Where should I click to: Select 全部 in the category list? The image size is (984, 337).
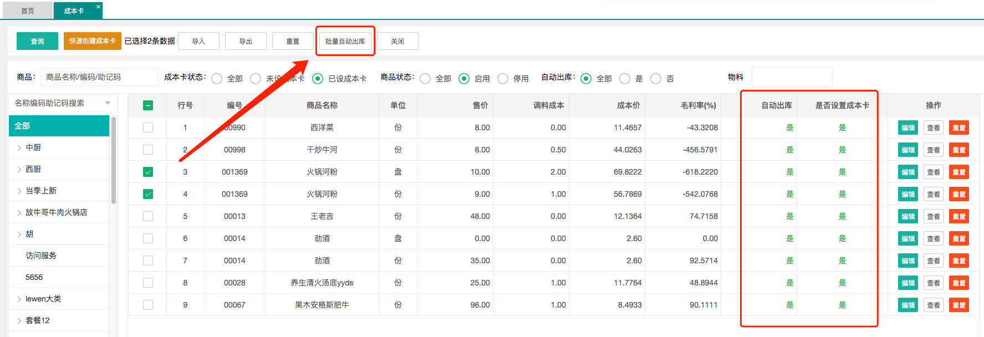tap(59, 126)
